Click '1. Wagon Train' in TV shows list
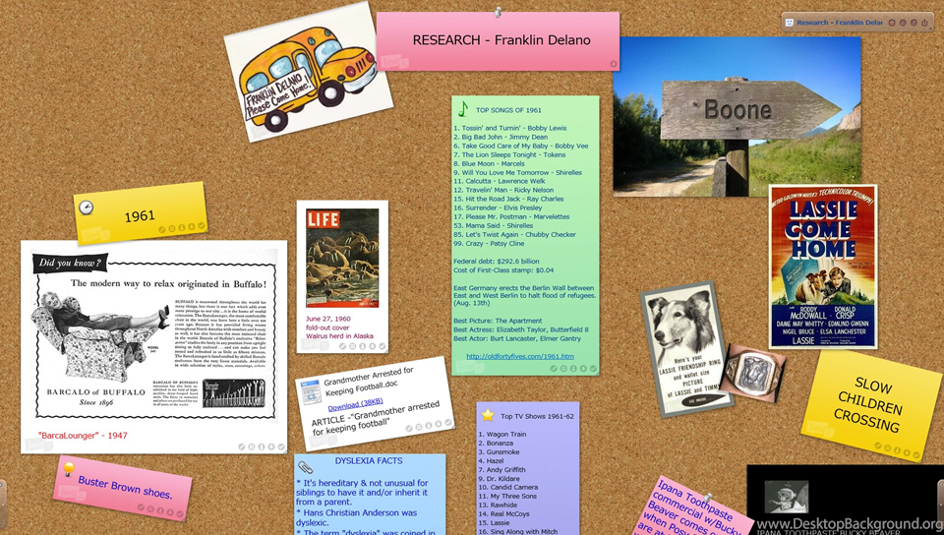 [502, 434]
